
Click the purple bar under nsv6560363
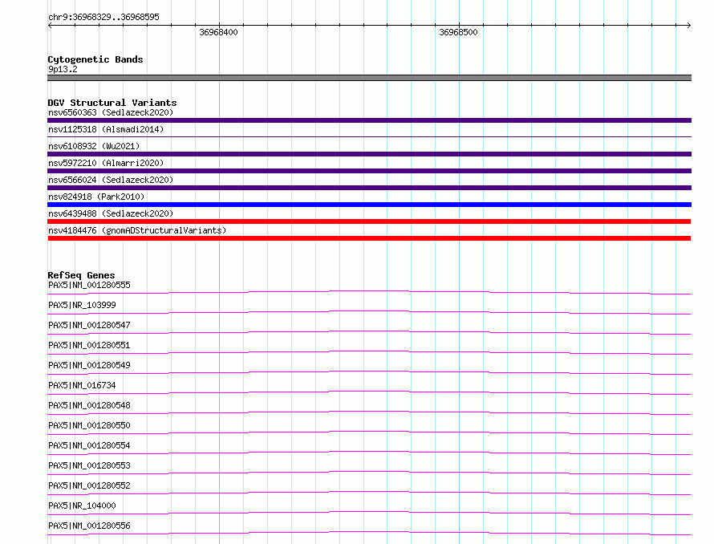(369, 120)
